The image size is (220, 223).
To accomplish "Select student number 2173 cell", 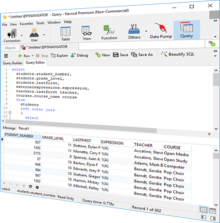I will pos(22,153).
